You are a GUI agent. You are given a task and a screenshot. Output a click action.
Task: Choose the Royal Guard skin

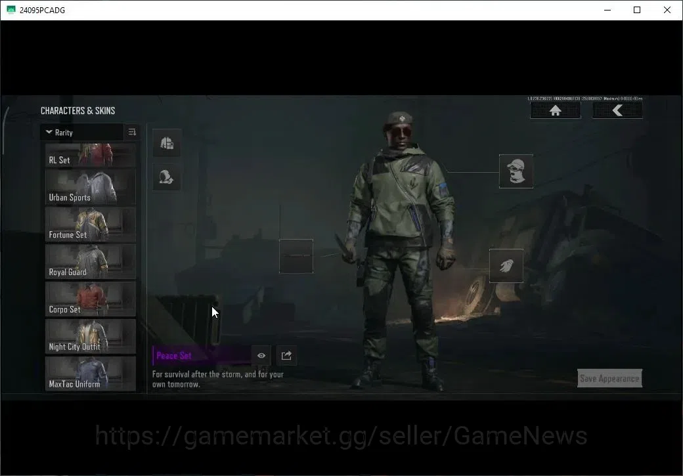click(91, 262)
